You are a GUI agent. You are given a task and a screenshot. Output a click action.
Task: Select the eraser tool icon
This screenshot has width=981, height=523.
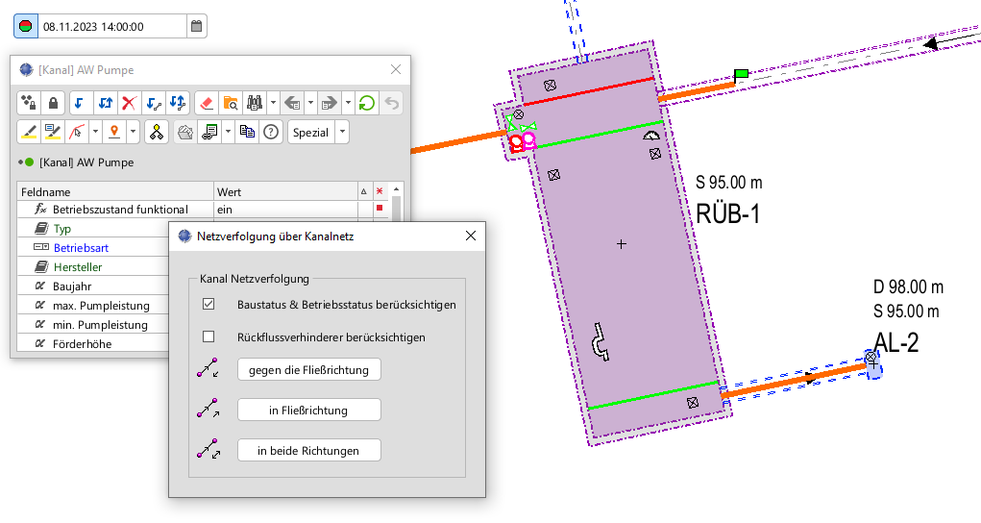pyautogui.click(x=207, y=103)
